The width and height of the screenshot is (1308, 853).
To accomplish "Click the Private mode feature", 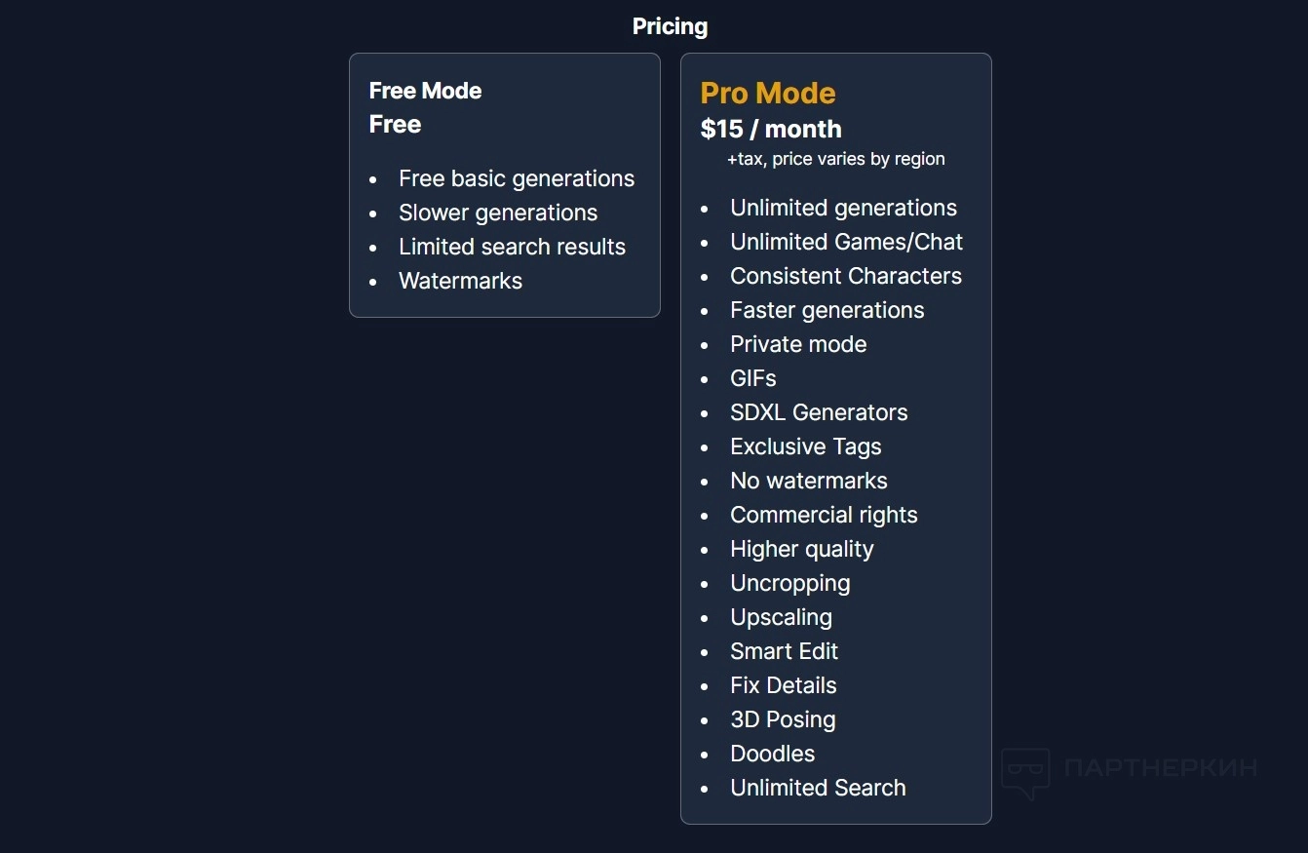I will 798,344.
